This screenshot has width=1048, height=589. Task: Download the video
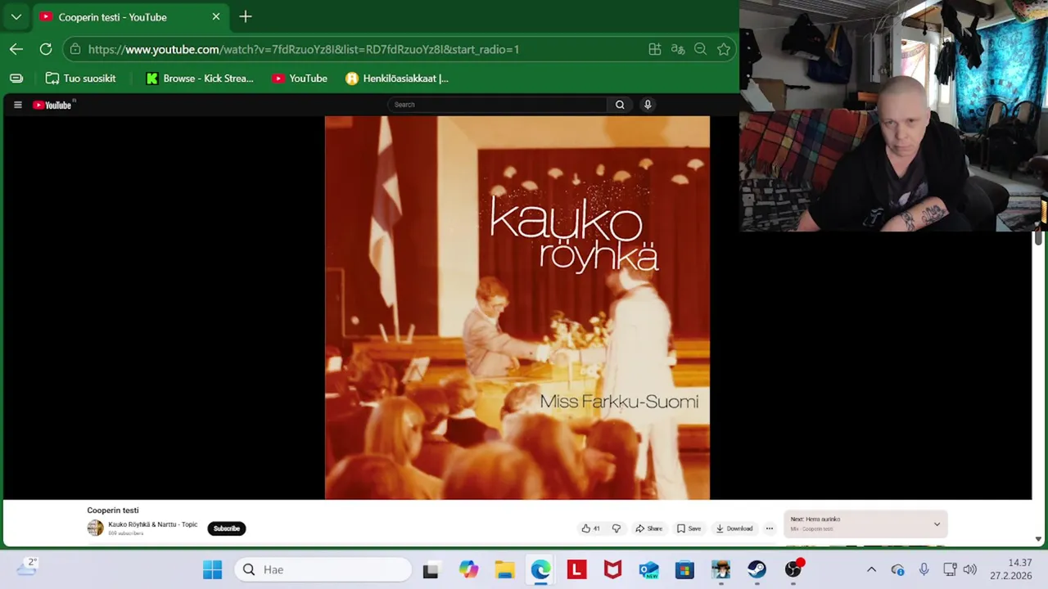coord(734,528)
